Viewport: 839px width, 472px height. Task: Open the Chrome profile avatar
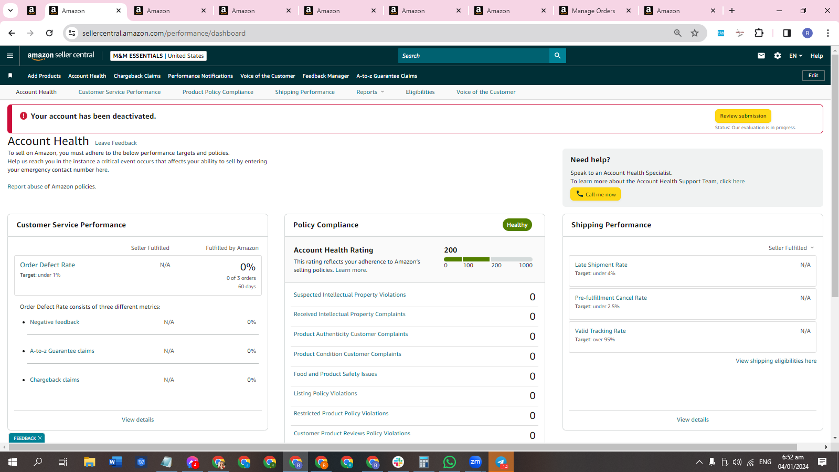808,33
